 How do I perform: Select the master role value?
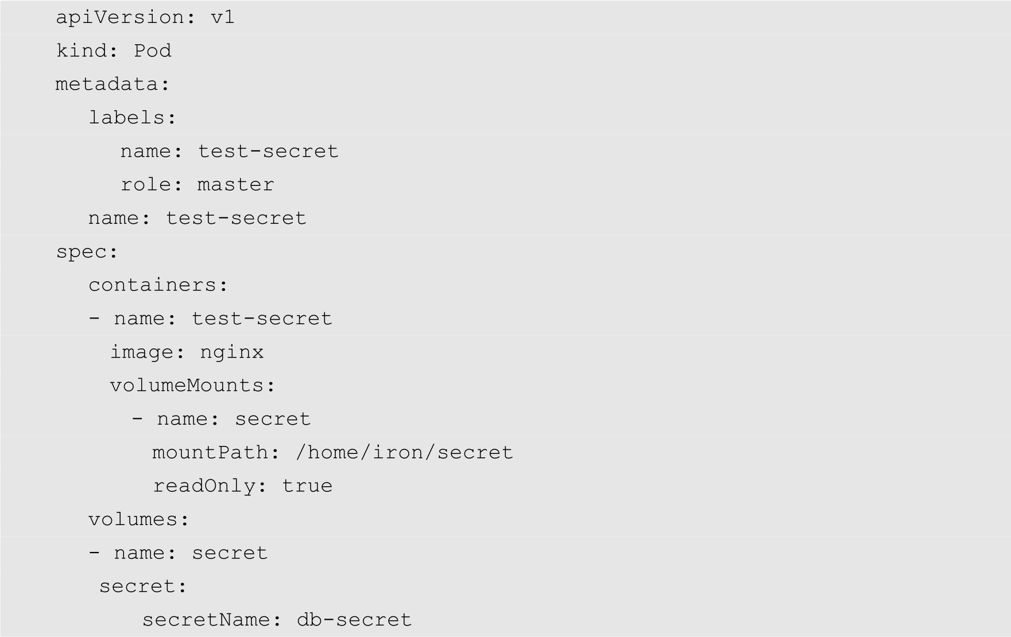tap(235, 185)
